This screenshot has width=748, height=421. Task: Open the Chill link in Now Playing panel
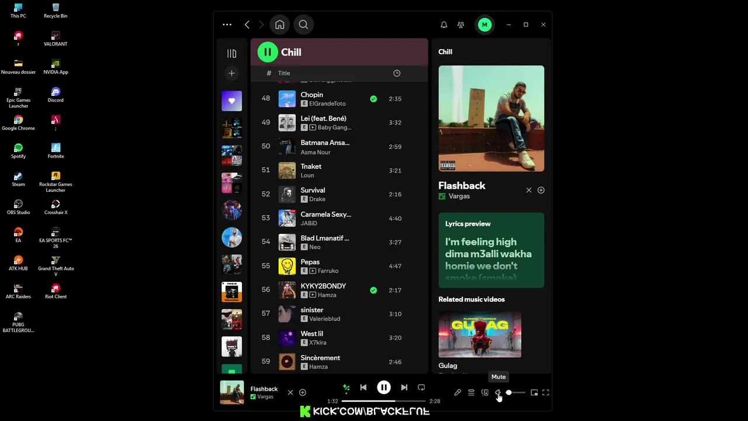tap(445, 51)
